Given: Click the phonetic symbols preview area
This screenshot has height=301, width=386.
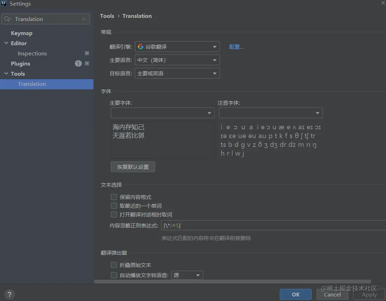Looking at the screenshot, I should [x=271, y=140].
